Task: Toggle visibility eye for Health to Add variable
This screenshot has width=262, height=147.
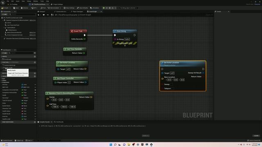Action: 35,119
